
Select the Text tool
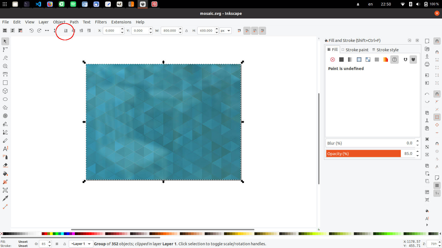(x=5, y=149)
